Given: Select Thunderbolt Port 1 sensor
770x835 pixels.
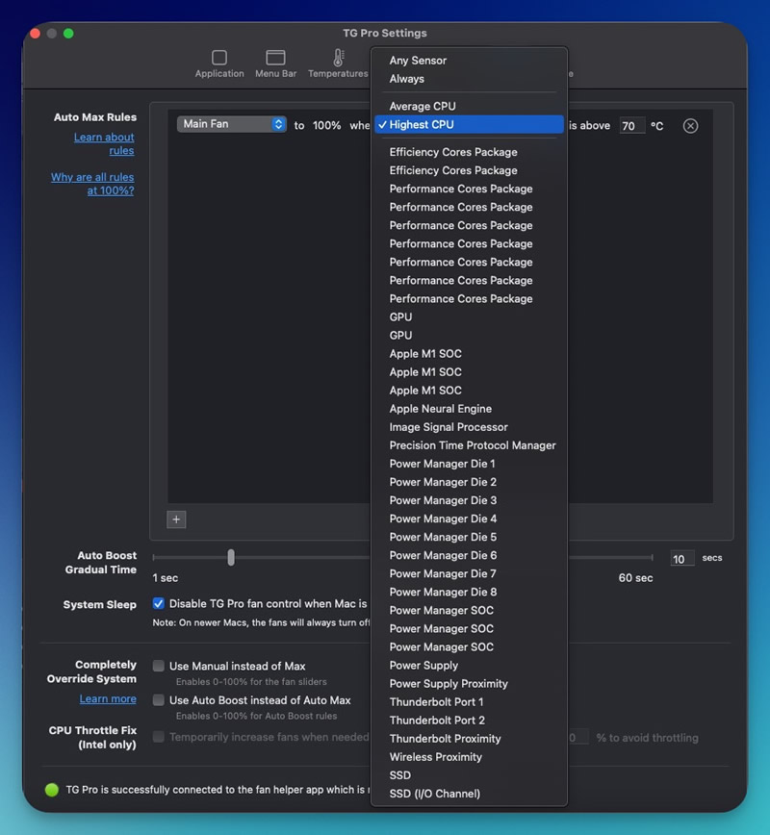Looking at the screenshot, I should click(x=469, y=702).
